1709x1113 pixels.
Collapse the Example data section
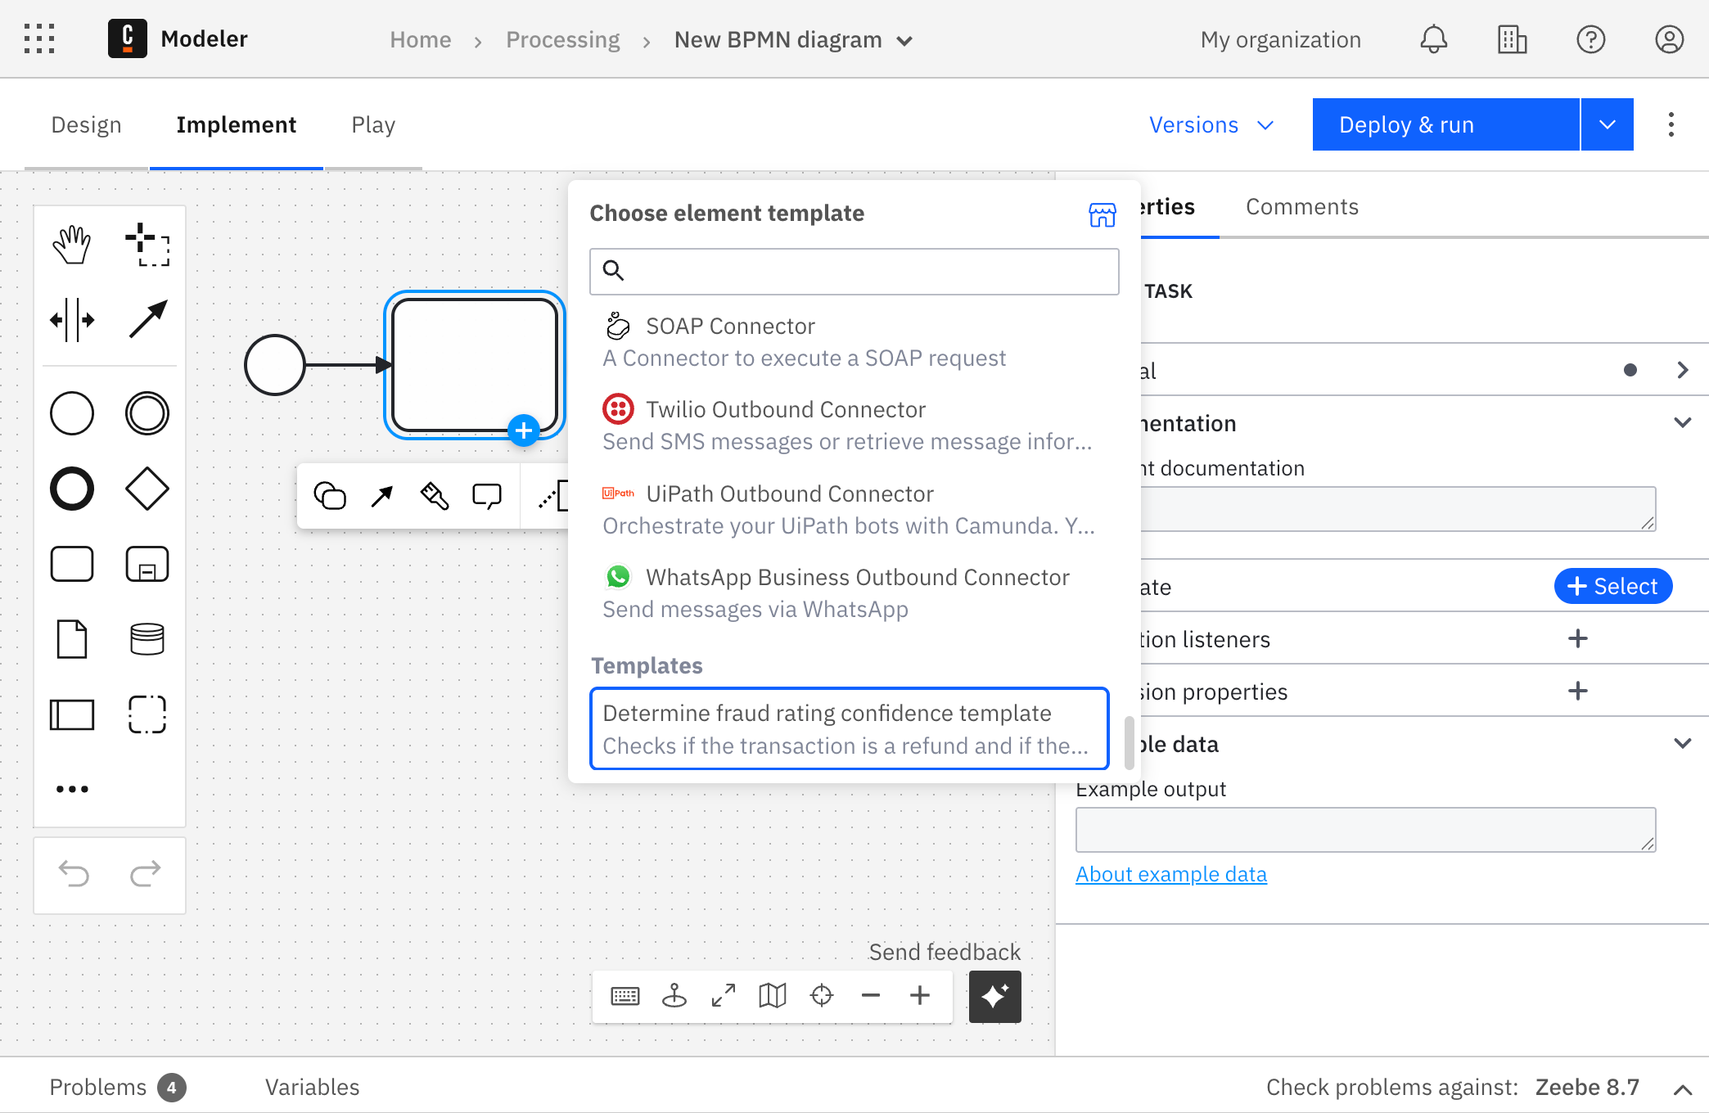(x=1682, y=744)
